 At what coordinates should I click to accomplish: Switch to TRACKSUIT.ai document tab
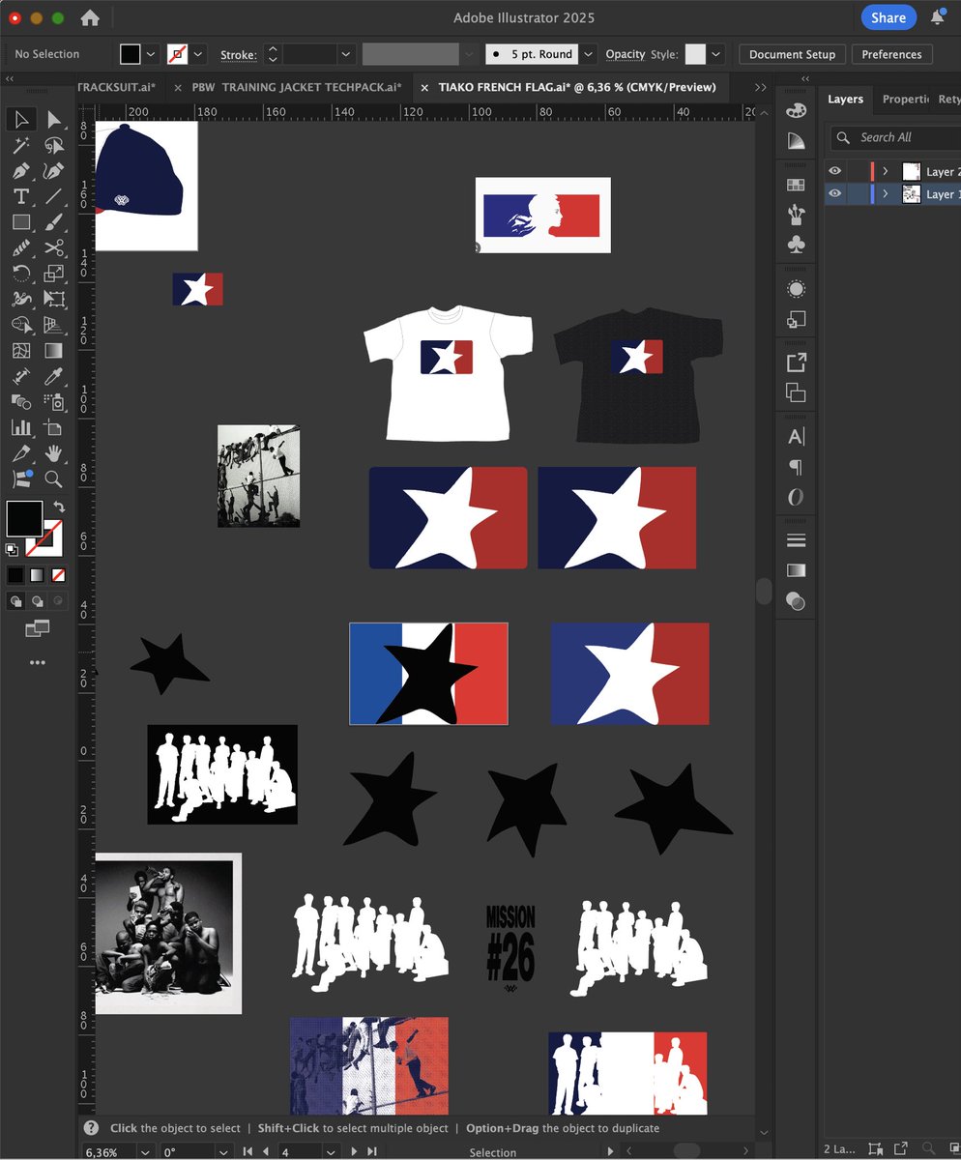coord(116,87)
